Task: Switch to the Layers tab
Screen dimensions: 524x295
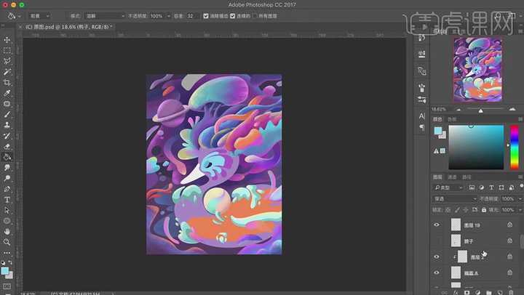Action: 437,177
